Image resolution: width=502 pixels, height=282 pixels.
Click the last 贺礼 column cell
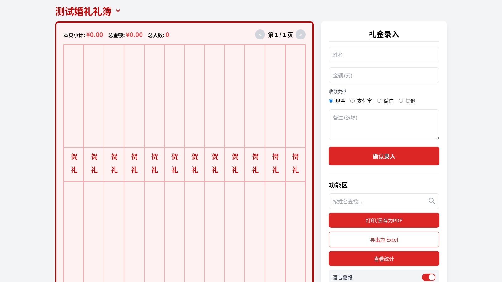pyautogui.click(x=295, y=164)
